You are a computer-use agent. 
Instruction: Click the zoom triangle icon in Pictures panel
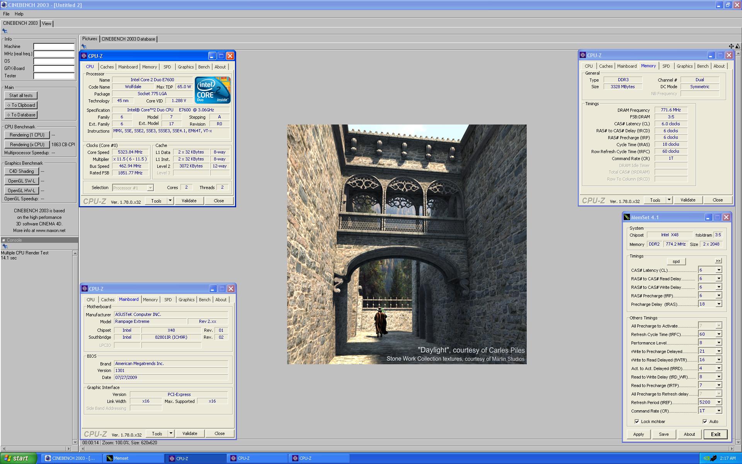coord(737,46)
